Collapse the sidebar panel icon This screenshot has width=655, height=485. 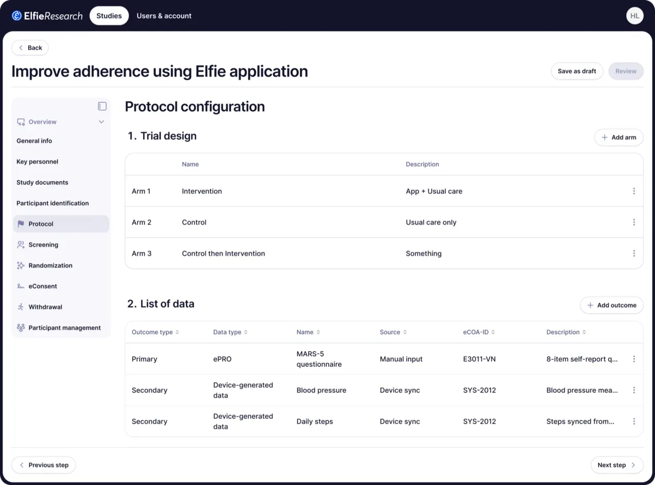point(102,106)
